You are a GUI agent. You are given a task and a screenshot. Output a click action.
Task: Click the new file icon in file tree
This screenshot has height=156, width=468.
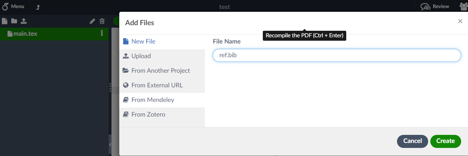pyautogui.click(x=4, y=21)
